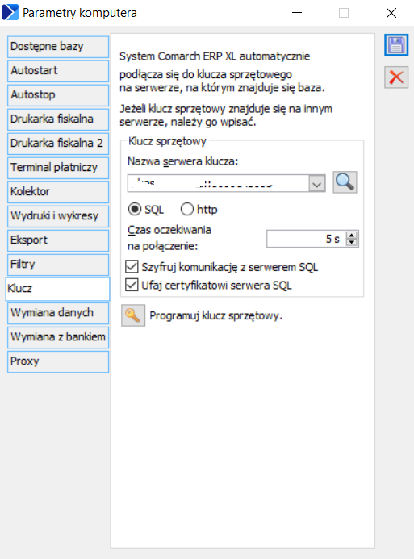The height and width of the screenshot is (559, 414).
Task: Search key server with the magnifier icon
Action: [345, 182]
